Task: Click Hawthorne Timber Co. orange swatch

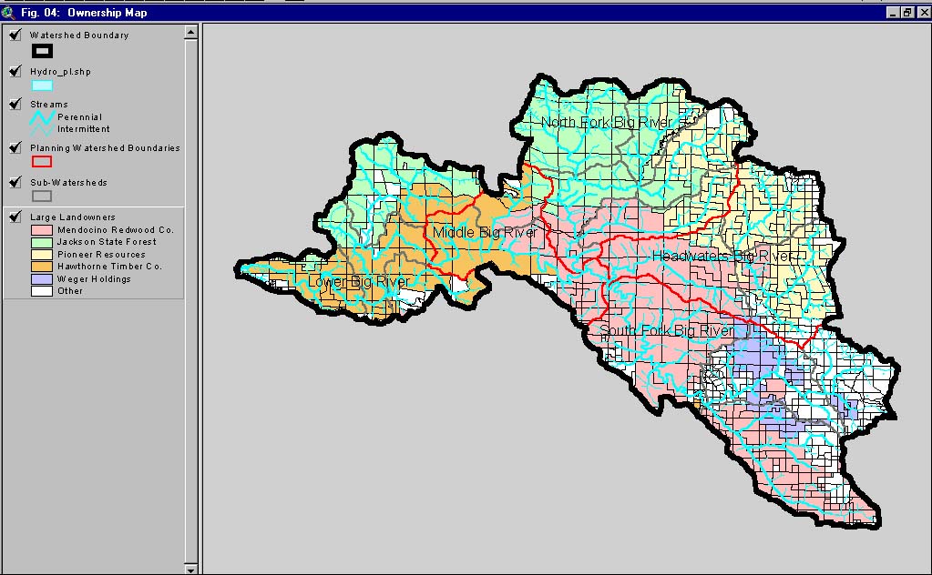Action: pos(42,267)
